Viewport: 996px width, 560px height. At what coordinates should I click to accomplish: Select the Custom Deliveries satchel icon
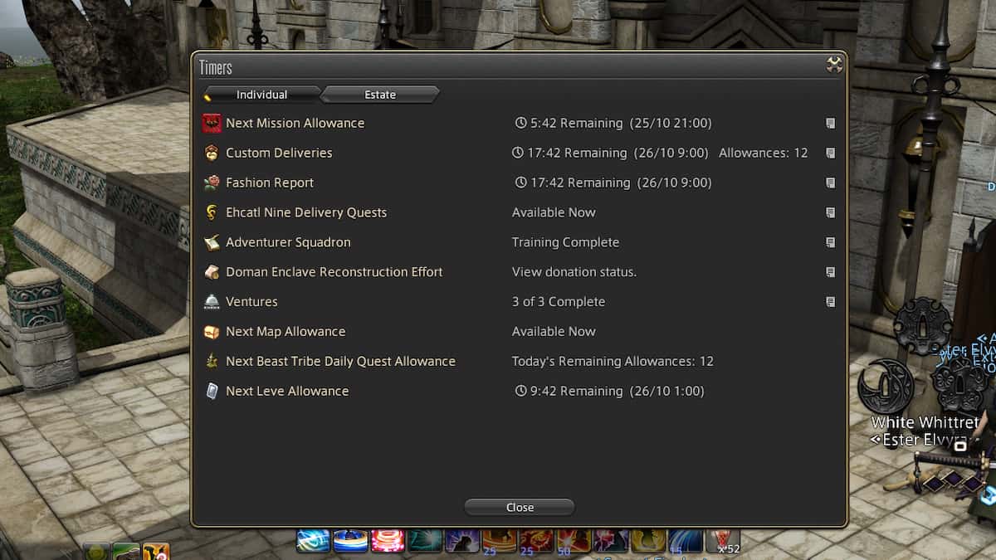pos(212,152)
